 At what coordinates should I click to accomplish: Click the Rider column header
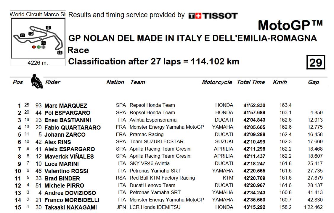tap(53, 82)
